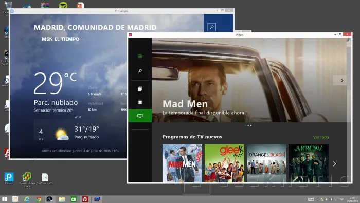Open the remote desktop monitors taskbar icon
The image size is (360, 203).
pos(97,199)
